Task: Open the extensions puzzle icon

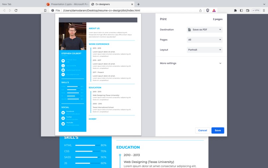Action: [x=235, y=10]
